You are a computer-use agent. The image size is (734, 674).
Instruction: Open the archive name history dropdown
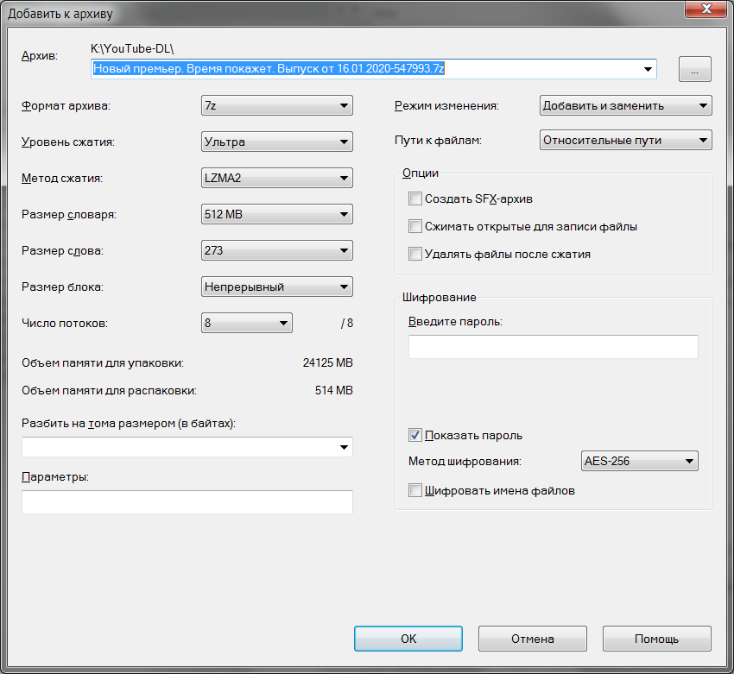pyautogui.click(x=648, y=69)
